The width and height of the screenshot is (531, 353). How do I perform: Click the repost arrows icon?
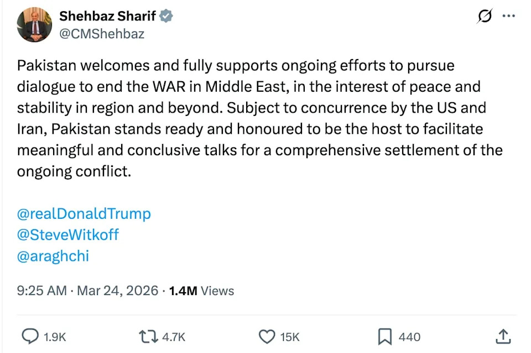(147, 336)
